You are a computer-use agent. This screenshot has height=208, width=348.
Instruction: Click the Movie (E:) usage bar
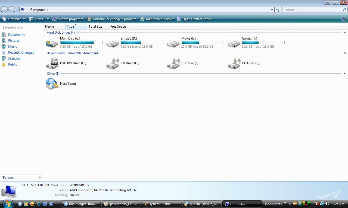203,43
